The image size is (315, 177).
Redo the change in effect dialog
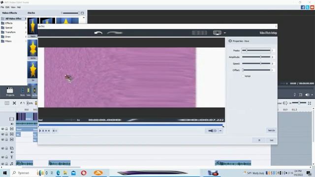click(115, 33)
